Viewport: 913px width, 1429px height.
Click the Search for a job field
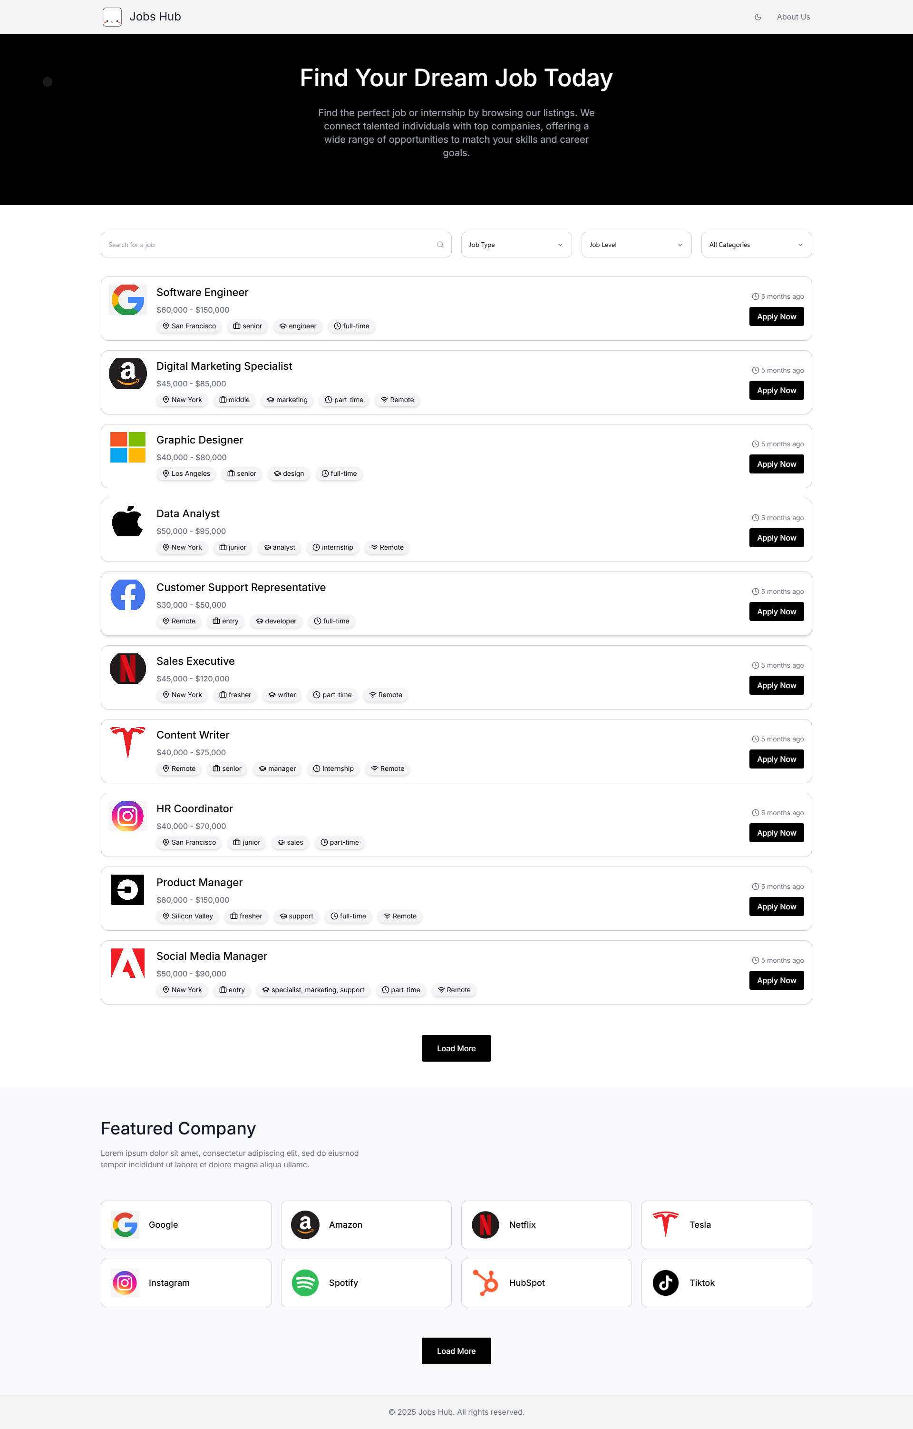tap(276, 245)
